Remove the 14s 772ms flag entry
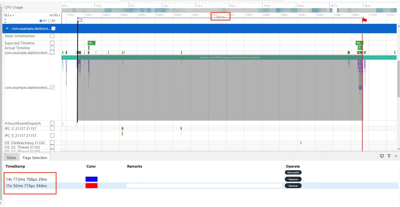Image resolution: width=400 pixels, height=207 pixels. 293,179
